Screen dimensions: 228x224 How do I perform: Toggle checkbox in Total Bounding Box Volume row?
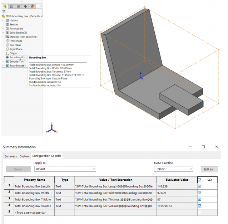click(x=199, y=206)
